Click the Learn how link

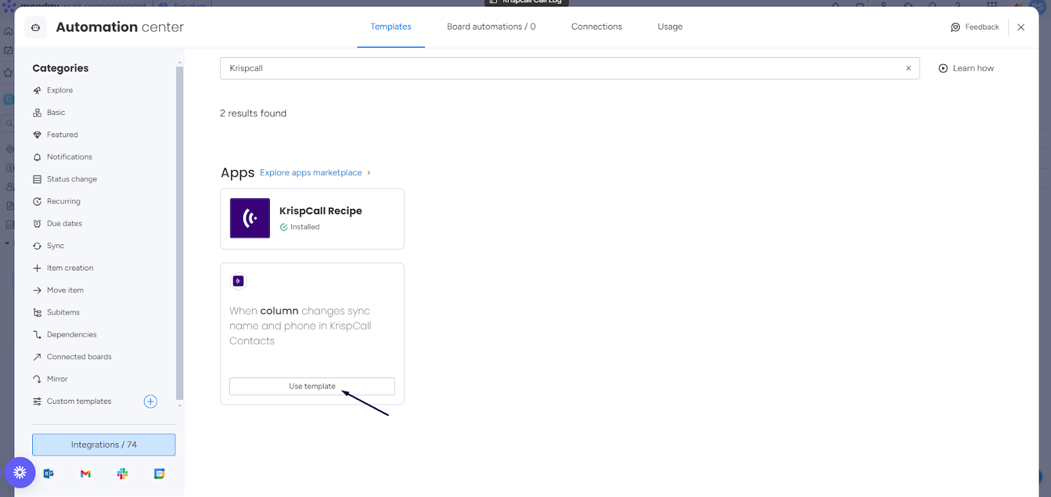click(966, 68)
